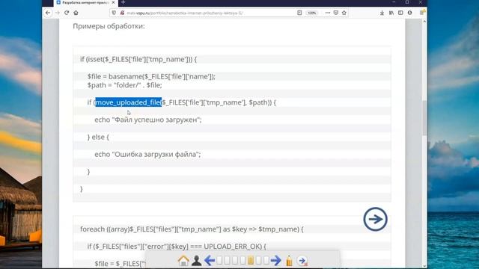Show site security info (crossed padlock)

[122, 13]
